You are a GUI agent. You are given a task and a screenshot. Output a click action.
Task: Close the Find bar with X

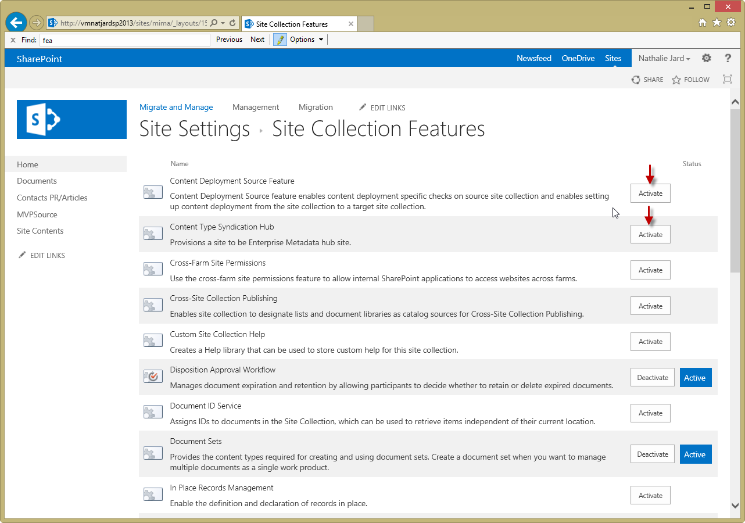[13, 40]
